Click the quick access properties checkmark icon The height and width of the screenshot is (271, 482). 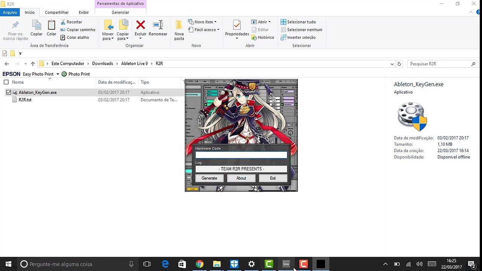pos(5,53)
